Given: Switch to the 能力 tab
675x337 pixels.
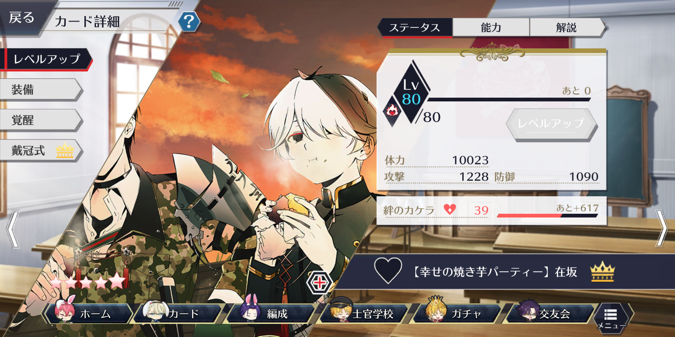Looking at the screenshot, I should tap(491, 27).
